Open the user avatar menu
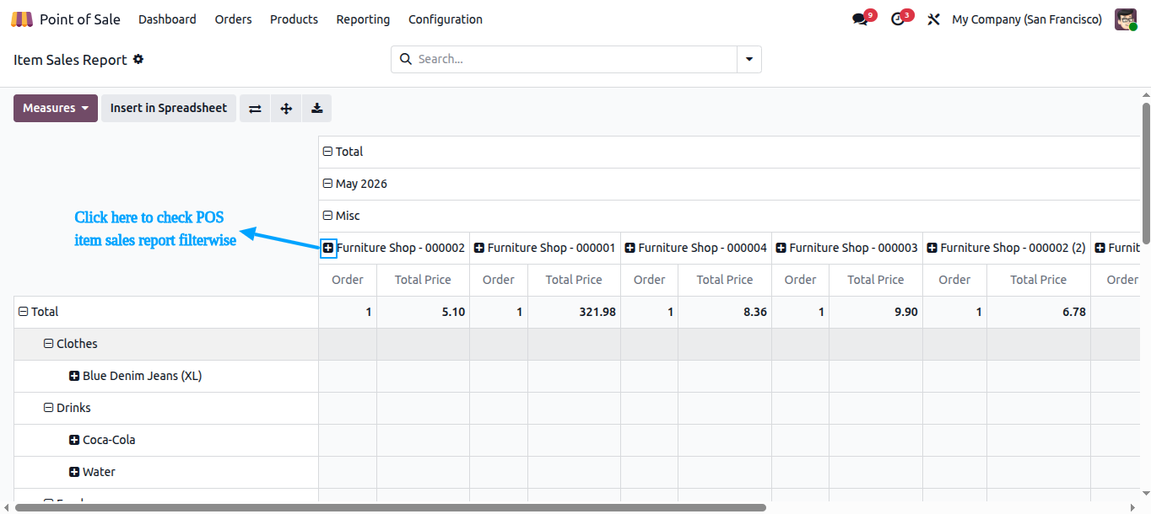Screen dimensions: 1151x514 (x=1126, y=19)
